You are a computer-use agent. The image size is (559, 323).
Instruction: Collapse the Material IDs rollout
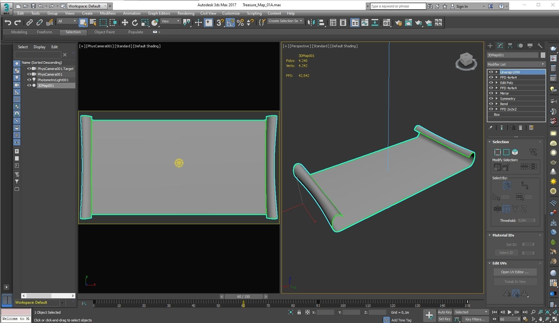click(490, 235)
